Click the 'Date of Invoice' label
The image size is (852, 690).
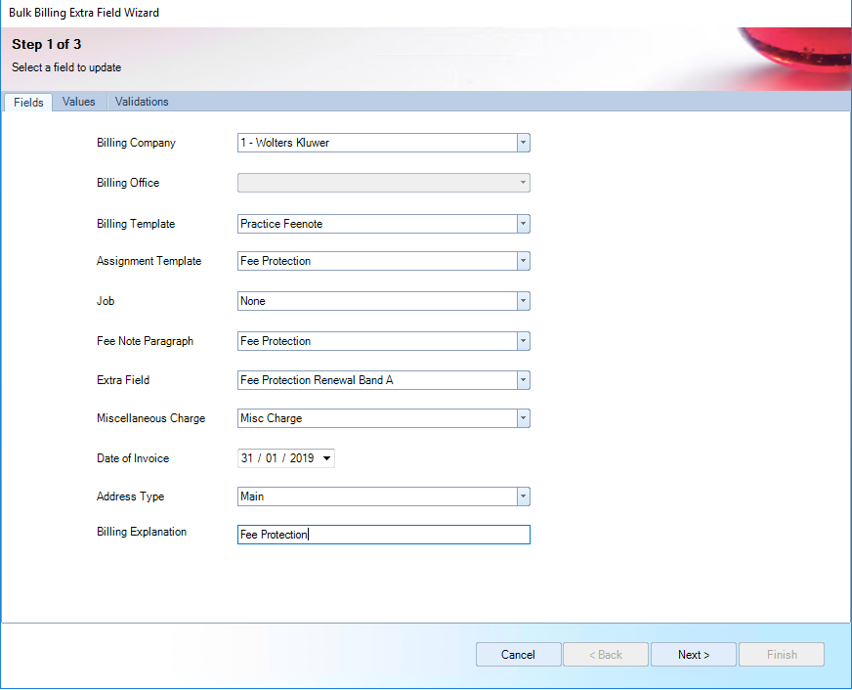coord(133,458)
